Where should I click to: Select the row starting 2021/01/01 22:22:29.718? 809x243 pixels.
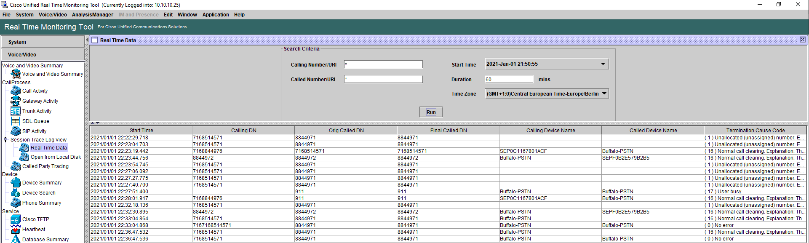click(448, 137)
